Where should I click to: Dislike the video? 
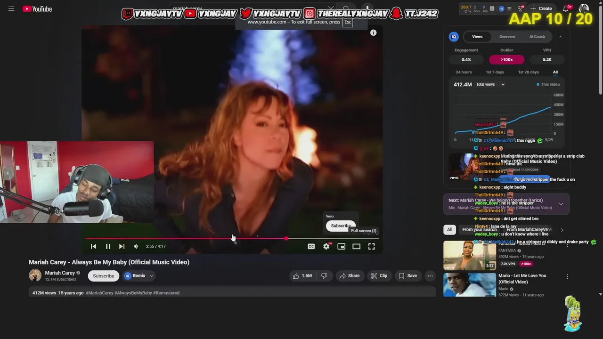pos(324,276)
